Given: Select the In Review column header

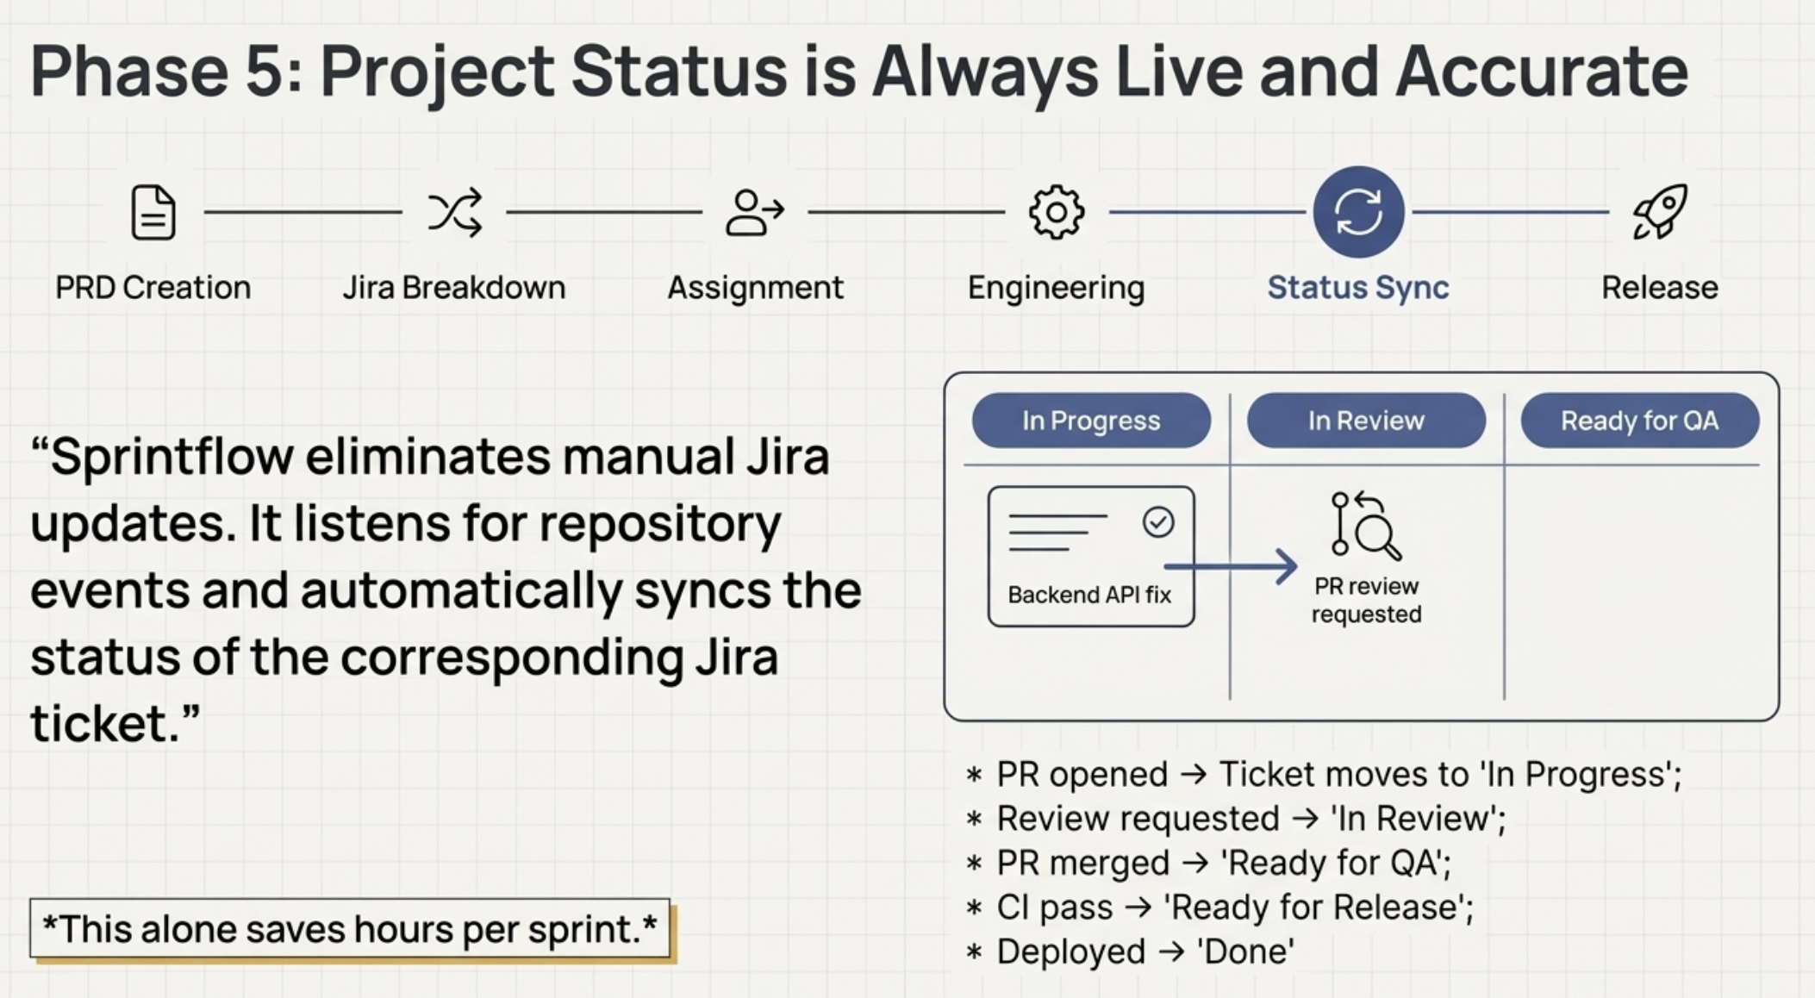Looking at the screenshot, I should pos(1366,421).
